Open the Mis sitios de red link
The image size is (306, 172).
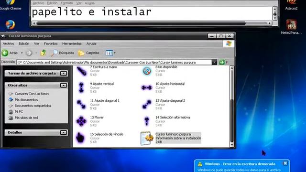click(x=26, y=118)
